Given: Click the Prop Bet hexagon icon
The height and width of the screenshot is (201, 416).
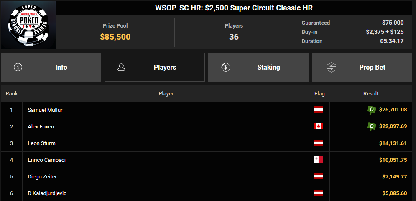Looking at the screenshot, I should pos(332,67).
